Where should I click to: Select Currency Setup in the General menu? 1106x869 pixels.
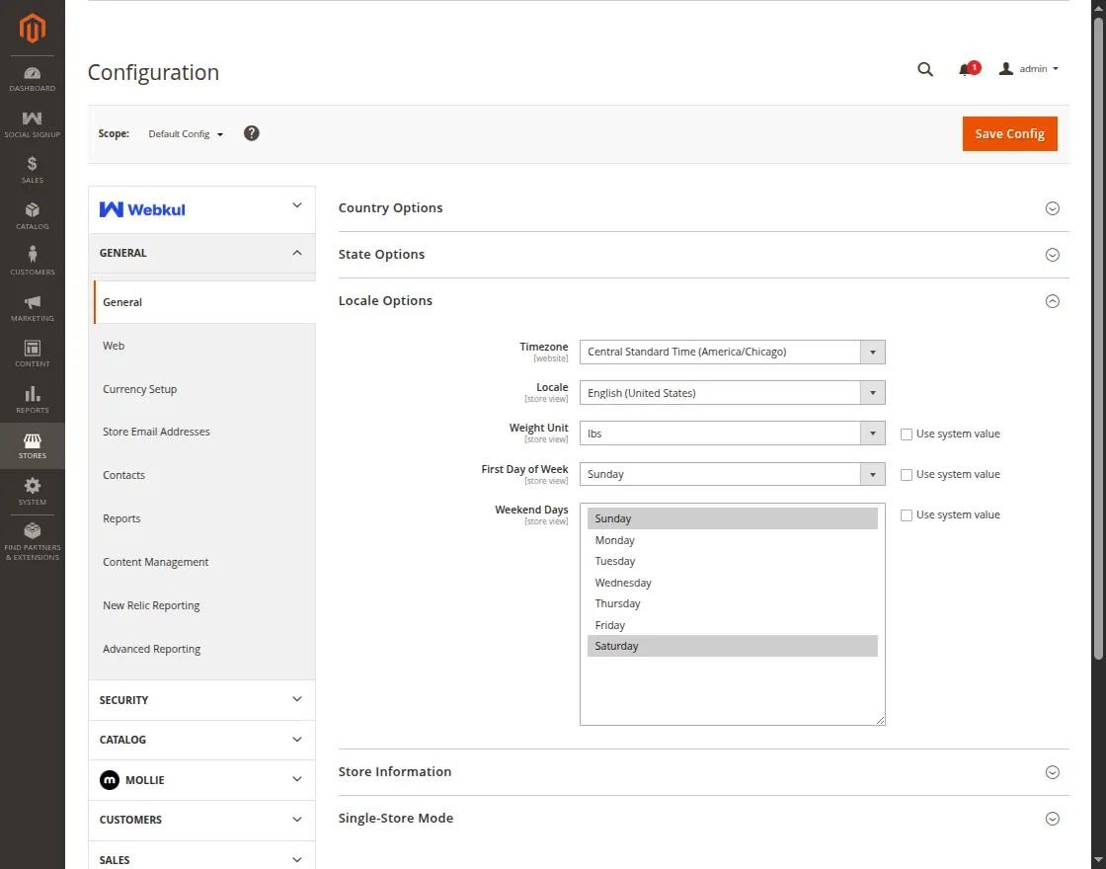(140, 389)
